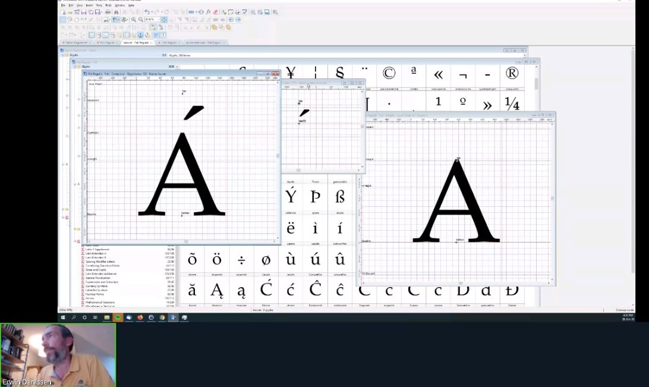
Task: Open the zoom percentage dropdown
Action: (159, 20)
